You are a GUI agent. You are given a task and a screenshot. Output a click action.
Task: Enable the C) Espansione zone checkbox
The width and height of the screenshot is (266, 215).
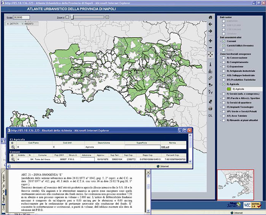tap(223, 66)
